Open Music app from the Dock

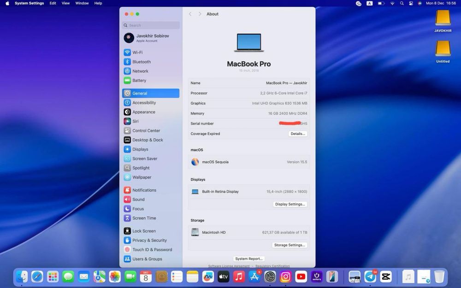[239, 276]
